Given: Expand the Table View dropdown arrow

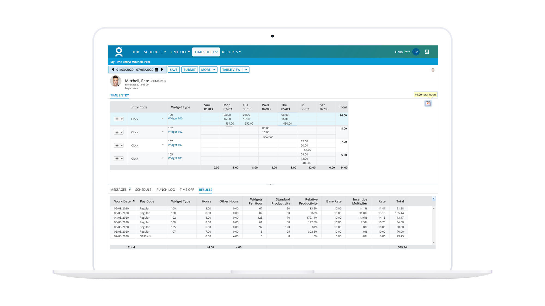Looking at the screenshot, I should pyautogui.click(x=246, y=70).
